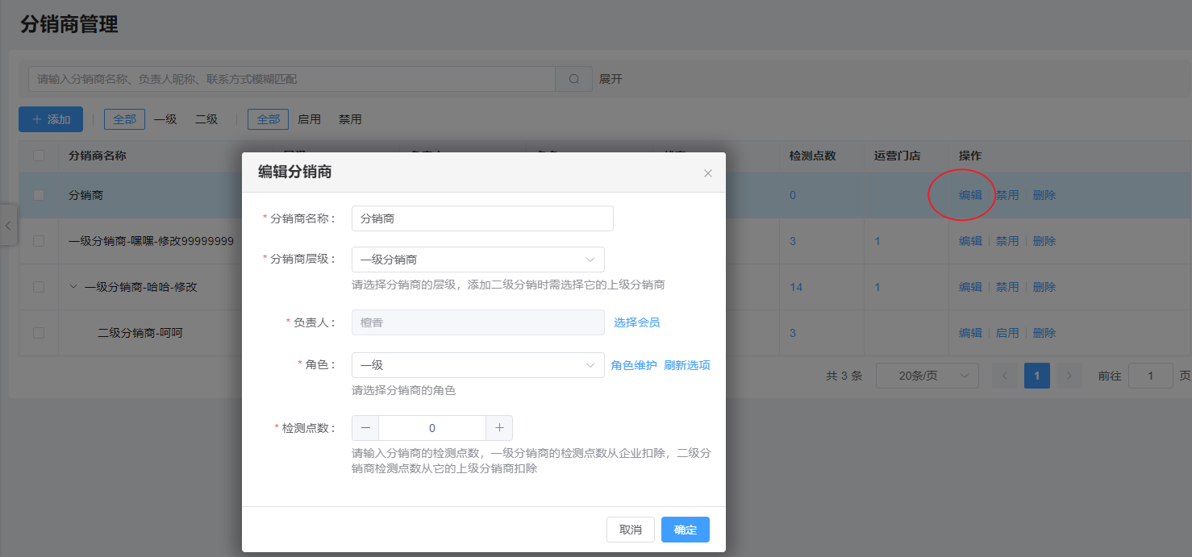The width and height of the screenshot is (1192, 557).
Task: Click 禁用 in the 一级分销商-嘿嘿-修改99999999 row
Action: click(x=1007, y=241)
